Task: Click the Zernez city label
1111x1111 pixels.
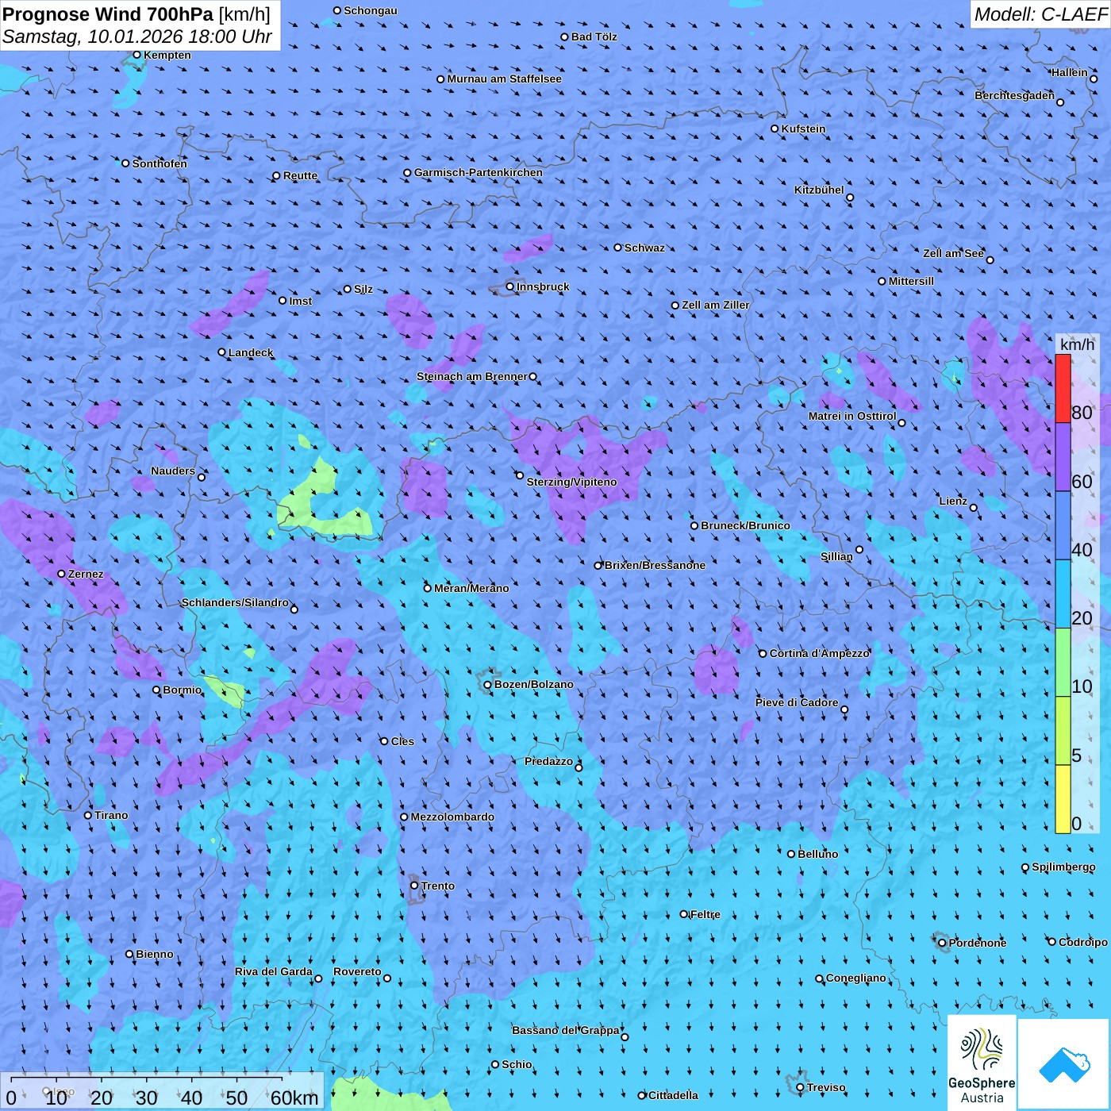Action: [86, 574]
